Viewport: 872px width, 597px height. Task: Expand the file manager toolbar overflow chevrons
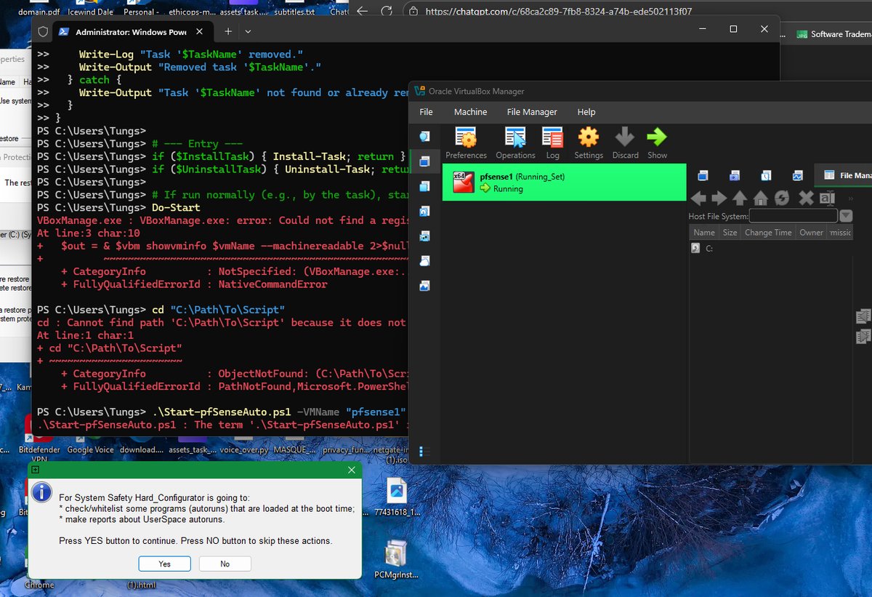pyautogui.click(x=851, y=198)
